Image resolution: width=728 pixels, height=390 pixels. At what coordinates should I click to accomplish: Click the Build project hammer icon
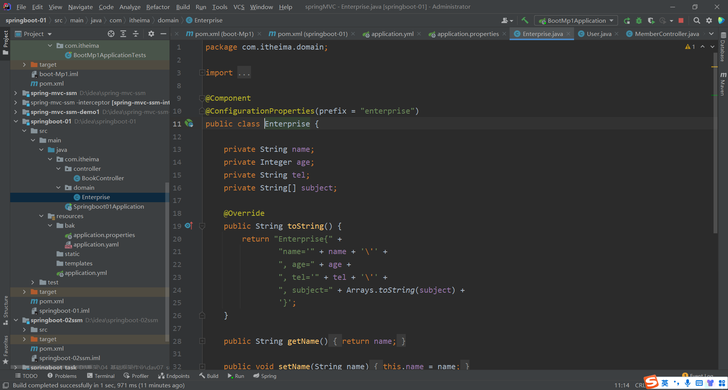click(x=525, y=20)
